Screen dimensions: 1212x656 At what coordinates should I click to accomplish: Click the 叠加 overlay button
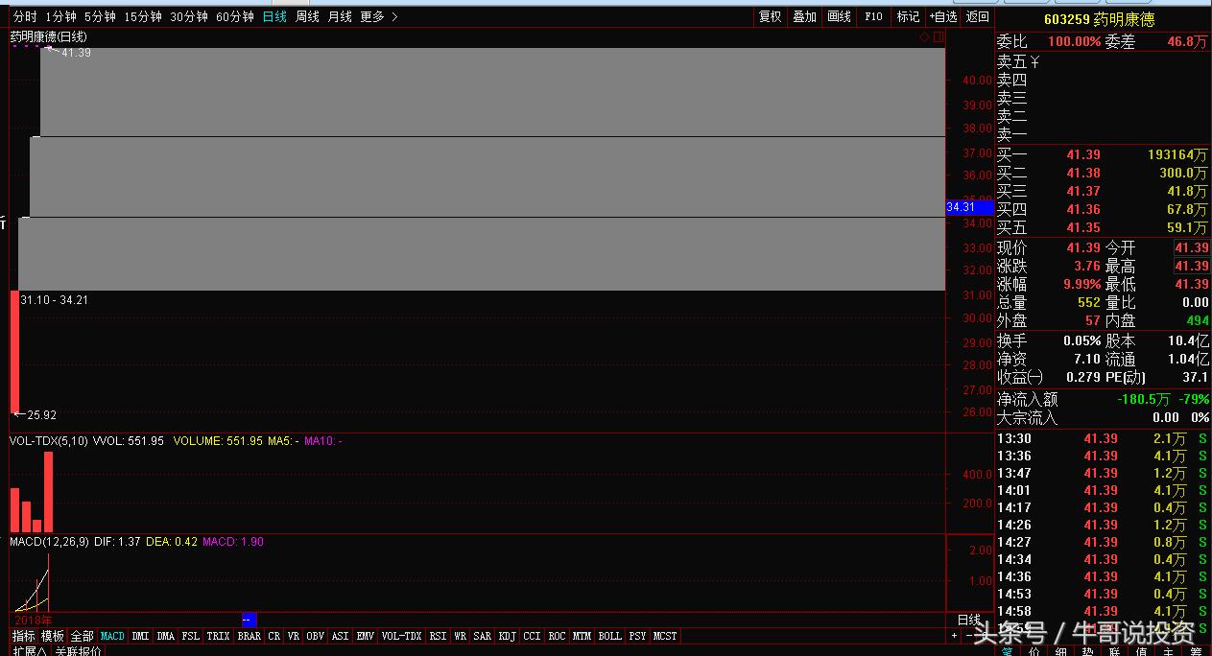(x=804, y=16)
